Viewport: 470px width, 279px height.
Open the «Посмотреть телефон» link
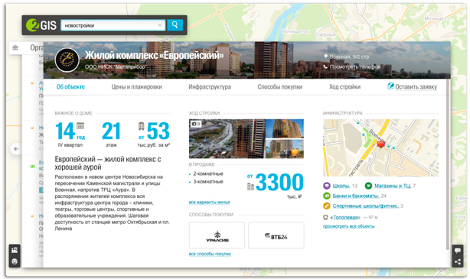355,67
